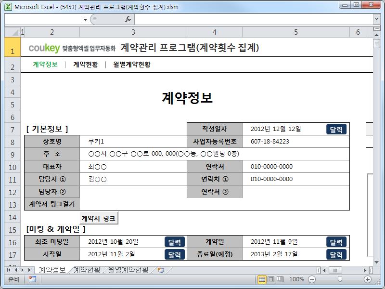Click vertical scrollbar up arrow
Screen dimensions: 385x289
(x=376, y=35)
